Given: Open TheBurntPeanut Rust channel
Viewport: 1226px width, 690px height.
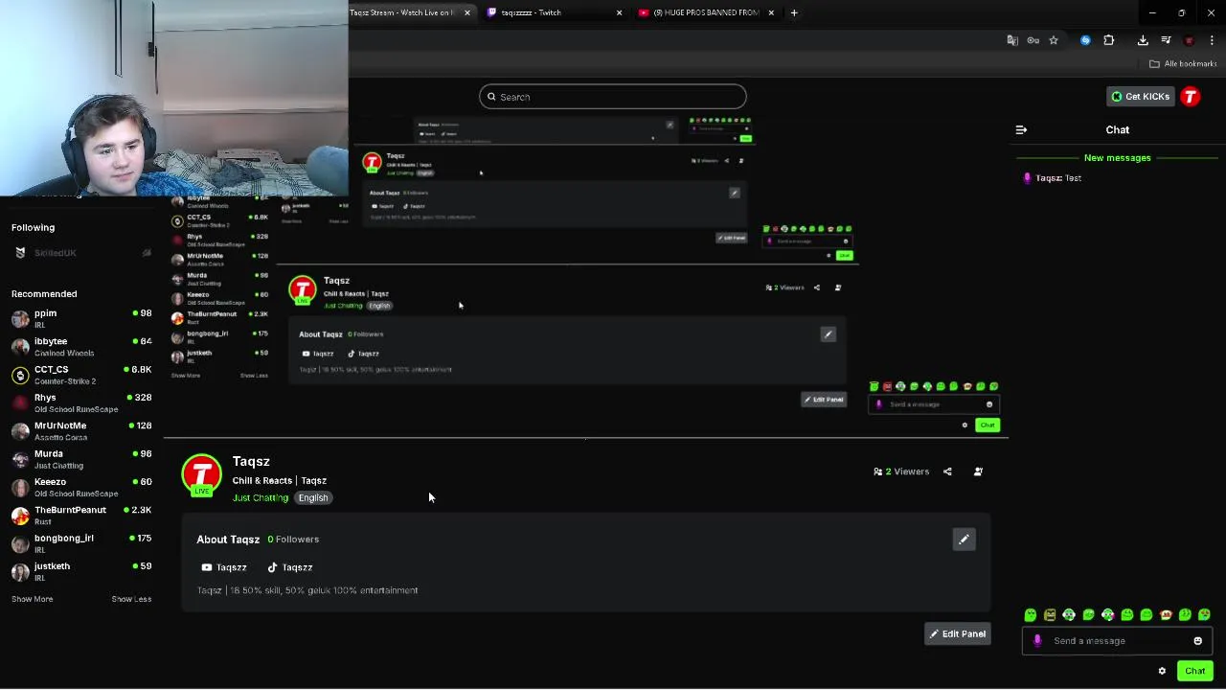Looking at the screenshot, I should tap(81, 516).
